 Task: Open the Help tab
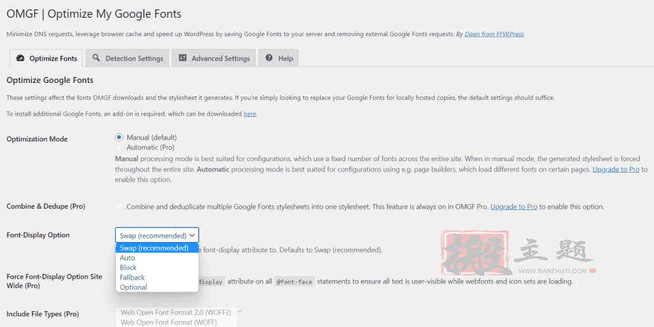tap(279, 58)
